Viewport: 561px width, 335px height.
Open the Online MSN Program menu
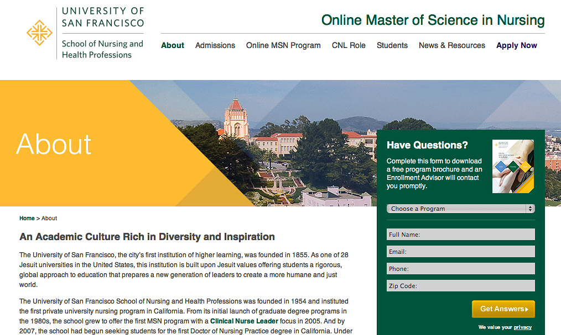pos(283,45)
